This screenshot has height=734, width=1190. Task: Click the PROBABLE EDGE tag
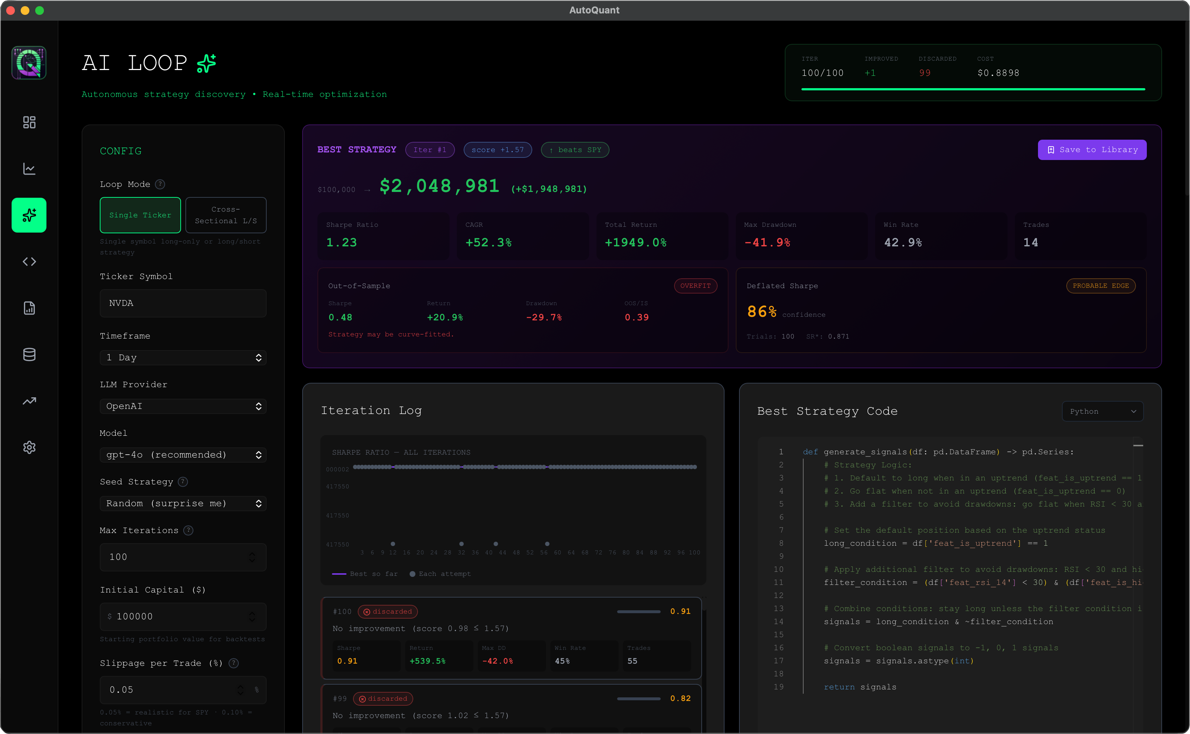pyautogui.click(x=1101, y=286)
